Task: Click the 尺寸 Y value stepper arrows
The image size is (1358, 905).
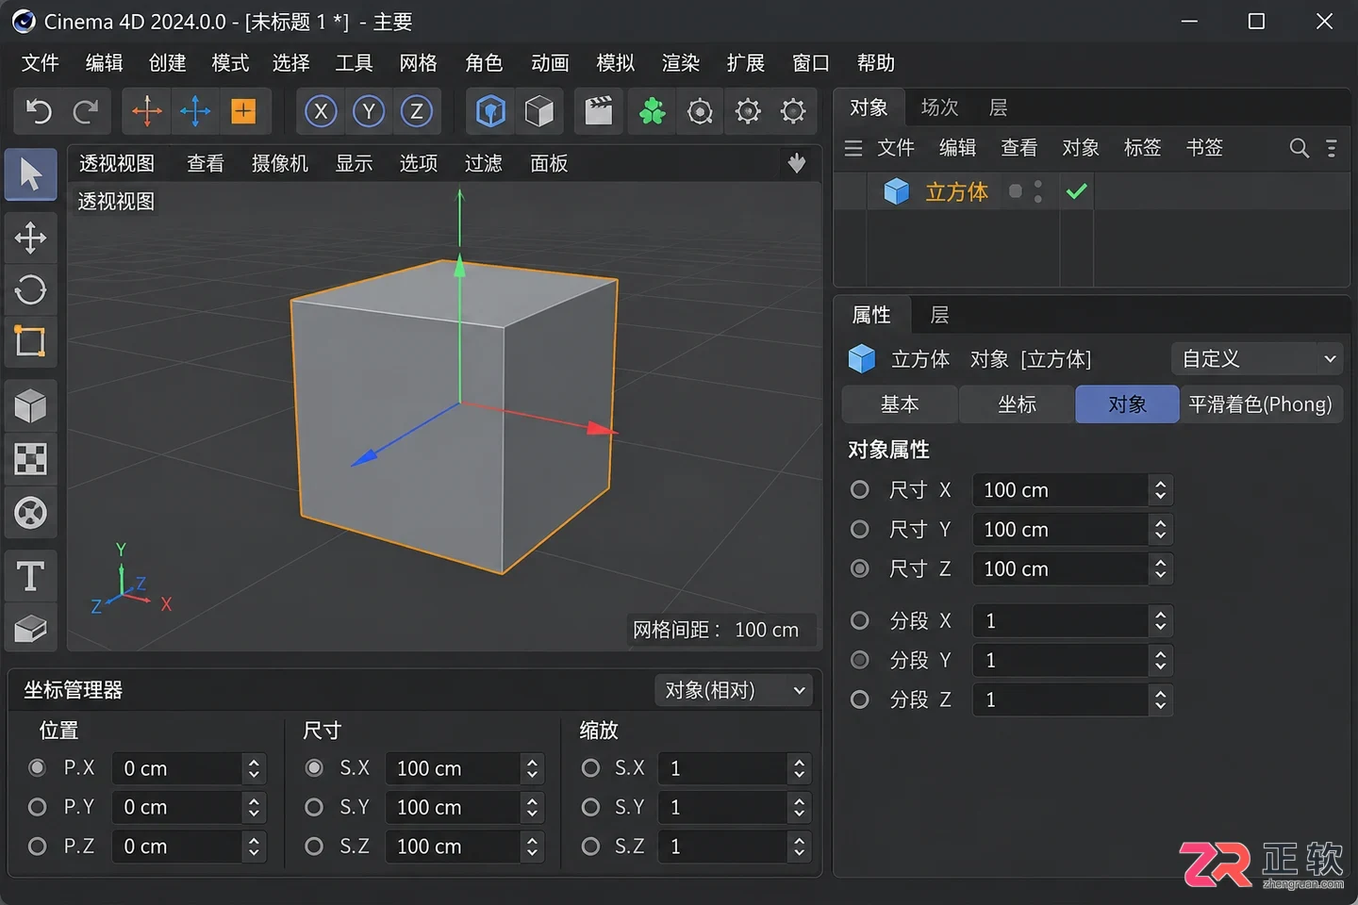Action: pos(1160,530)
